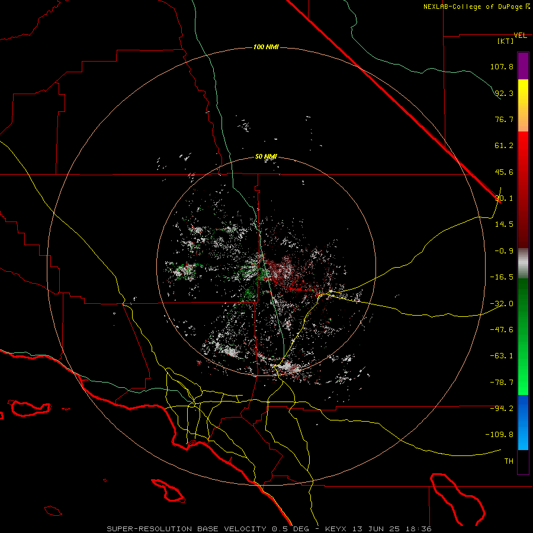
Task: Click the VEL legend title
Action: coord(521,36)
